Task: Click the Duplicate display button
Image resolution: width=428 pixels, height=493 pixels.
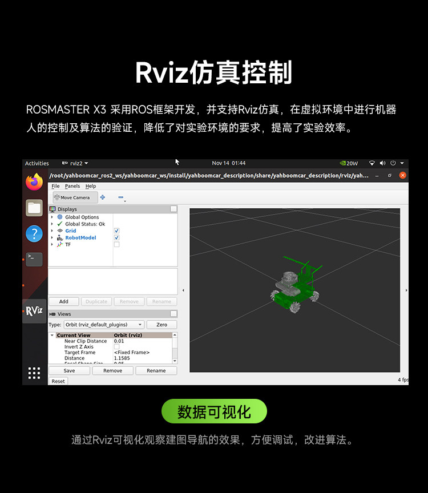Action: [x=96, y=301]
